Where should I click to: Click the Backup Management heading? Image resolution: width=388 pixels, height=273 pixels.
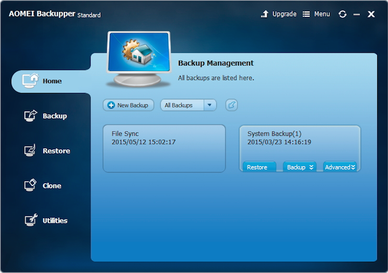tap(216, 63)
